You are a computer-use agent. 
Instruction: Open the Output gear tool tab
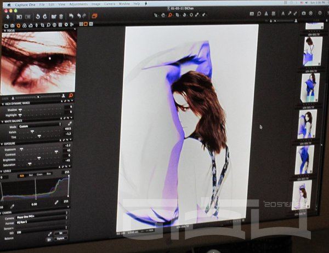(x=66, y=25)
